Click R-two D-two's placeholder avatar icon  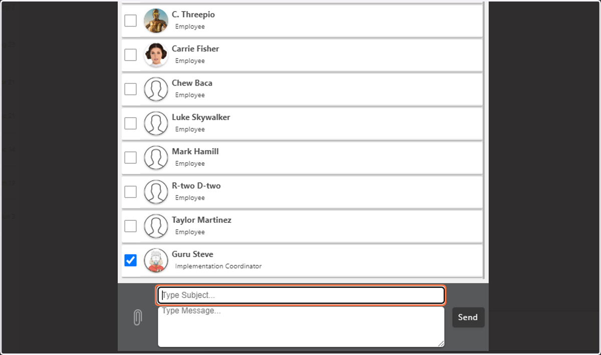(x=156, y=192)
